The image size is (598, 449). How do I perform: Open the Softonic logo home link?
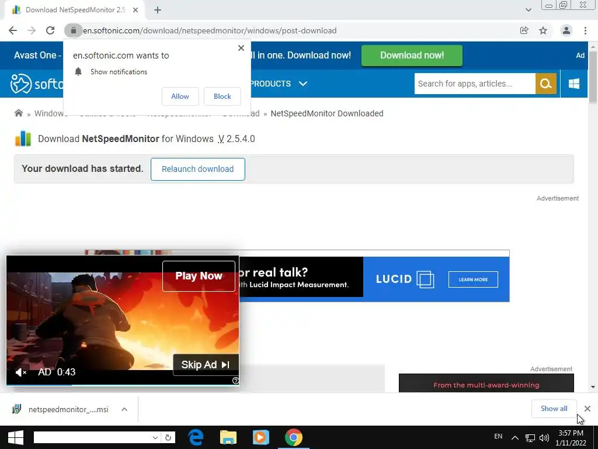[37, 83]
